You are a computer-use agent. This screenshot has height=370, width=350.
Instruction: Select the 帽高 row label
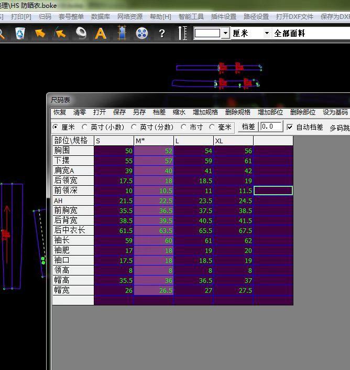tap(73, 280)
